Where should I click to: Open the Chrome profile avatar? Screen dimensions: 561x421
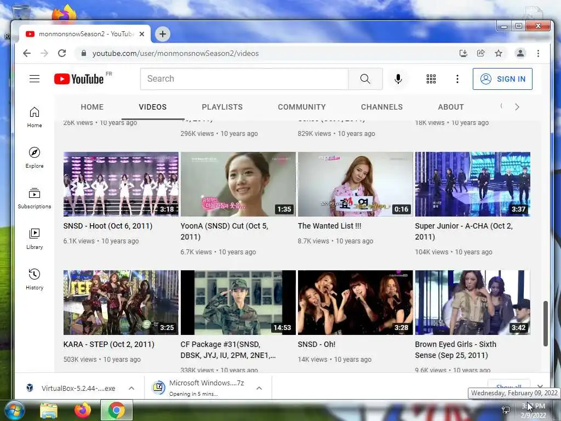tap(520, 53)
